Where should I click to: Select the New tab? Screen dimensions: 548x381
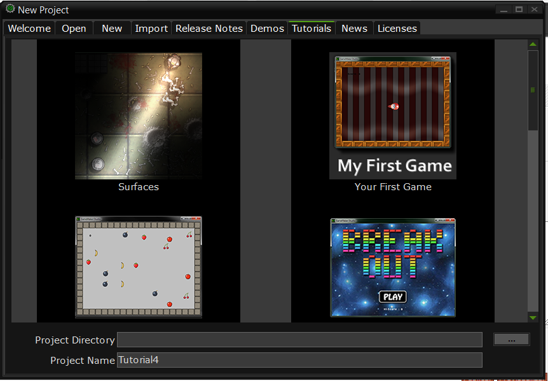pos(112,29)
